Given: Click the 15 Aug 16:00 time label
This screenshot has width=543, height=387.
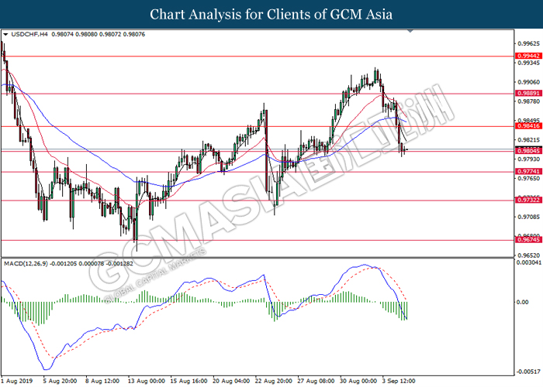Looking at the screenshot, I should click(188, 381).
